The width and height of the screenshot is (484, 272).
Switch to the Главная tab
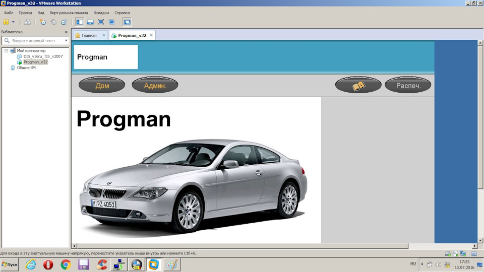[x=89, y=35]
